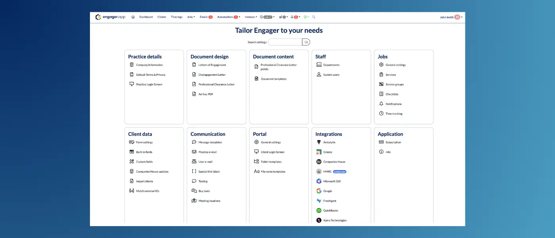Image resolution: width=555 pixels, height=238 pixels.
Task: Open Import clients link
Action: pos(145,181)
